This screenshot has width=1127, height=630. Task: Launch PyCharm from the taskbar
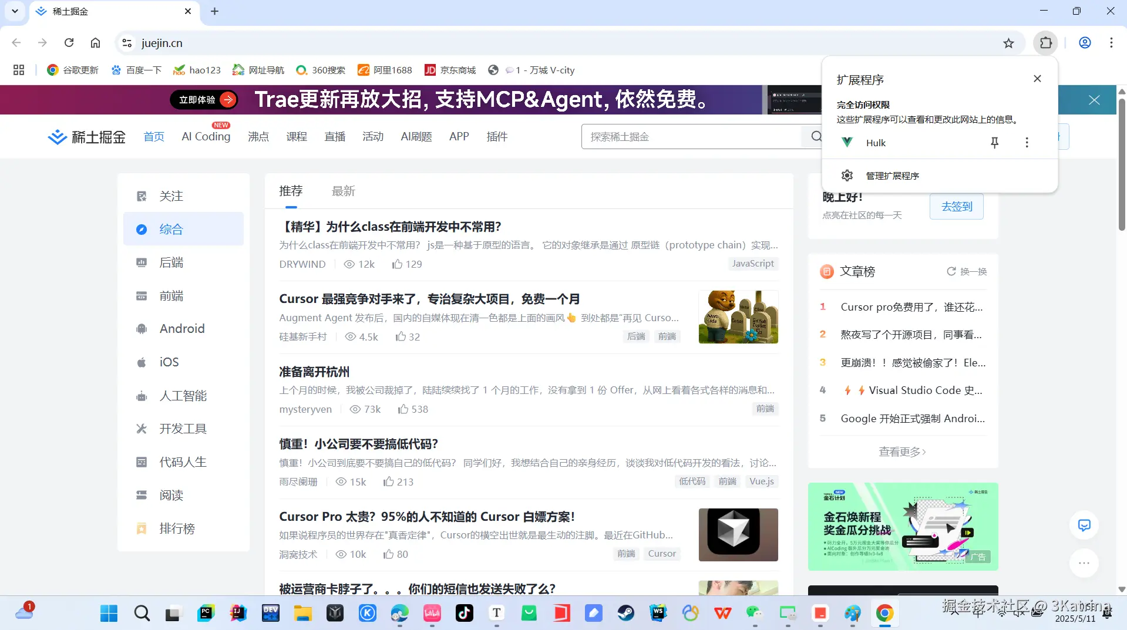(206, 614)
